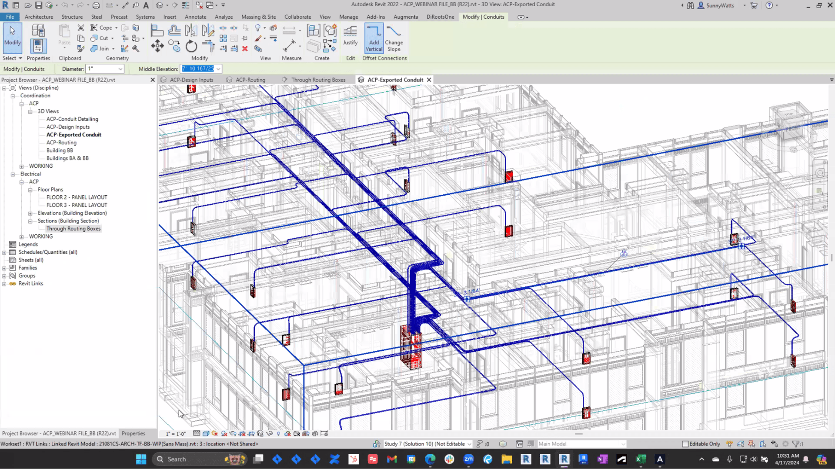Choose the Offset tool
Image resolution: width=835 pixels, height=469 pixels.
click(x=174, y=30)
